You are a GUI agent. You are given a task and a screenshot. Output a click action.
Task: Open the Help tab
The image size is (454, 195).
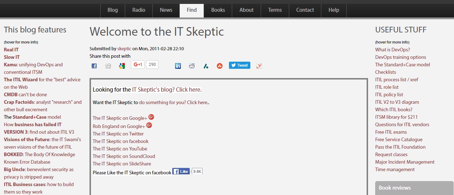point(334,10)
